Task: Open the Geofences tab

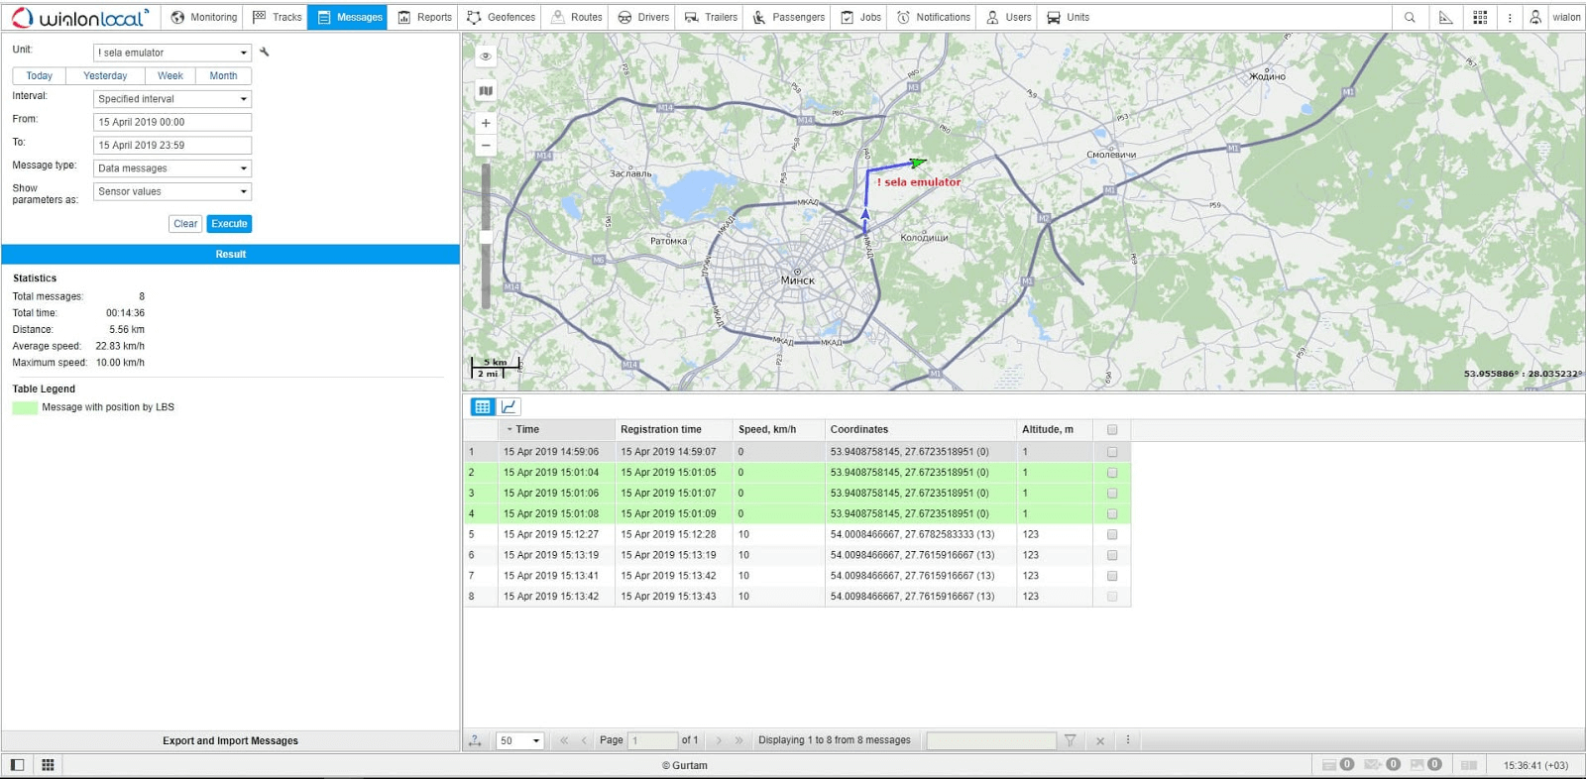Action: (501, 17)
